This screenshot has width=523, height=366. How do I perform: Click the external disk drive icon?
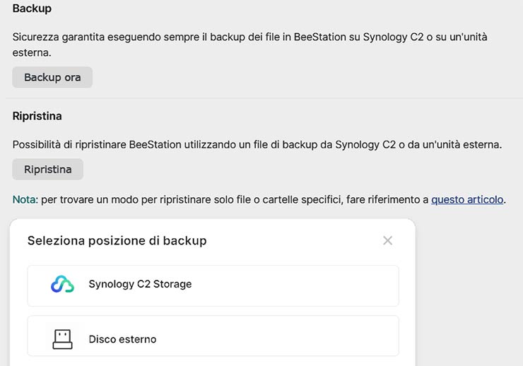coord(62,339)
